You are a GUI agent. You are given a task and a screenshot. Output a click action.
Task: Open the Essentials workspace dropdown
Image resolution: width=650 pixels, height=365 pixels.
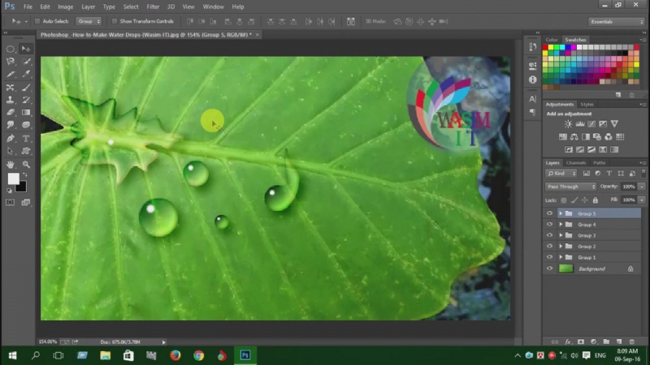pyautogui.click(x=617, y=21)
